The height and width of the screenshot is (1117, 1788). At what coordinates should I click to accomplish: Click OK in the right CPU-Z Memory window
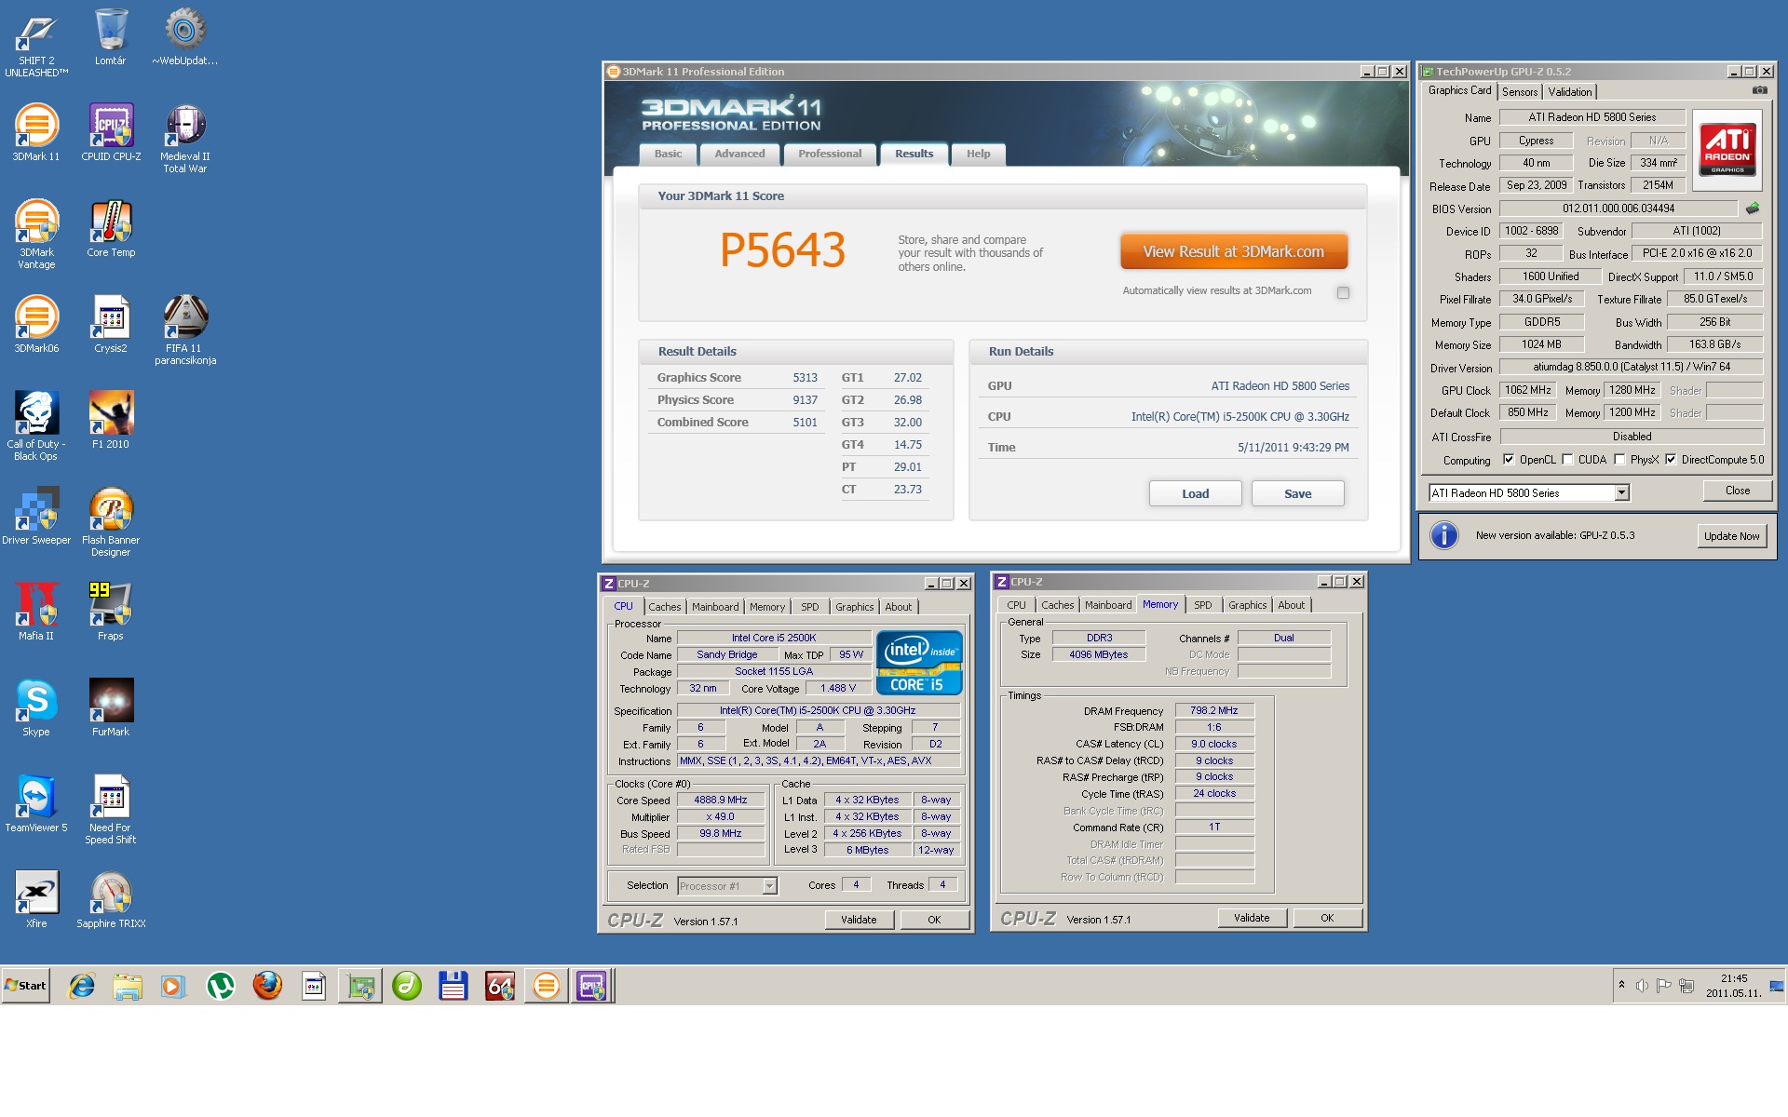point(1327,918)
